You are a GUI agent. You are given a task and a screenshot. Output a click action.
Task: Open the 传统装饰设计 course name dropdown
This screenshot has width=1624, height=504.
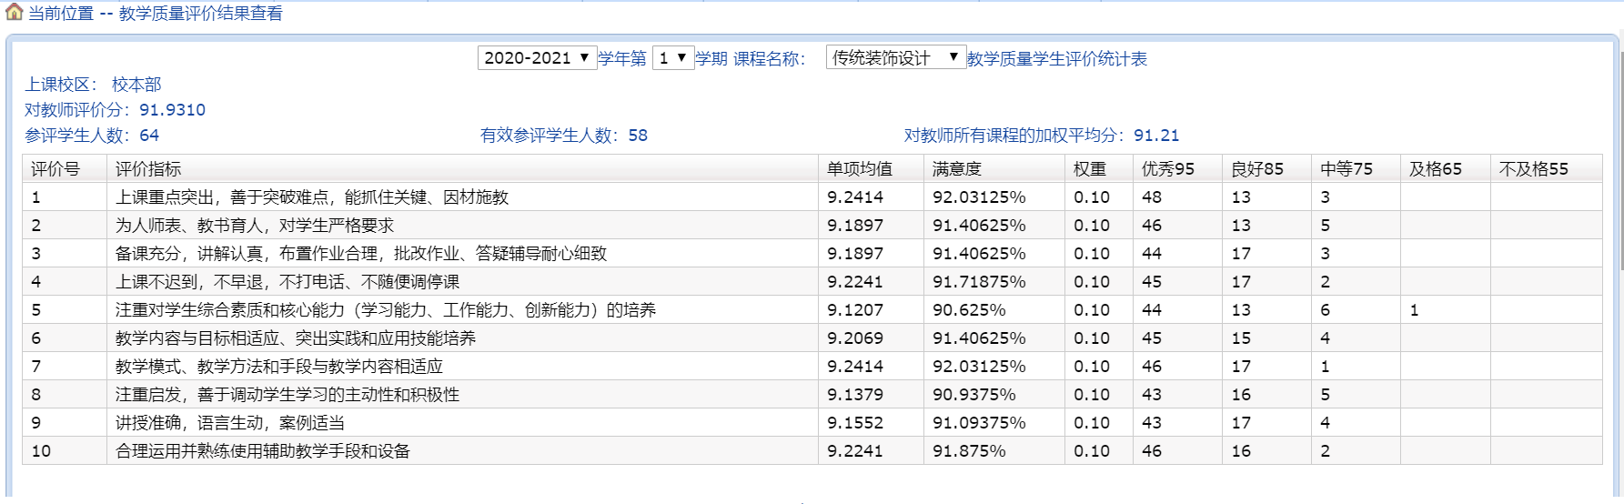pyautogui.click(x=895, y=58)
